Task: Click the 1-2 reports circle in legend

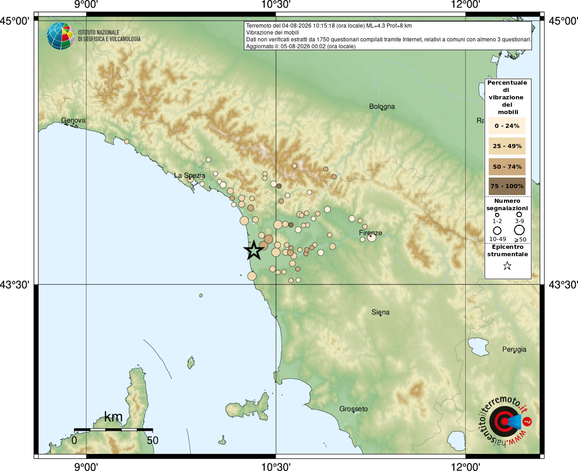Action: [x=497, y=215]
